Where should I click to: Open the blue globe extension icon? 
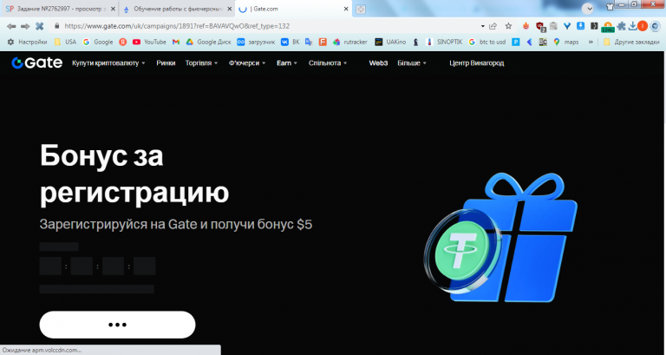pyautogui.click(x=655, y=26)
